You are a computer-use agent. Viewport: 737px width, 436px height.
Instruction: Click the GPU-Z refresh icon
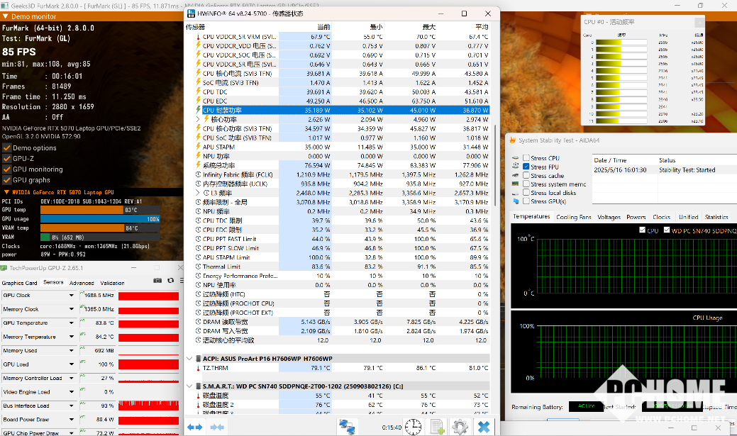point(171,281)
